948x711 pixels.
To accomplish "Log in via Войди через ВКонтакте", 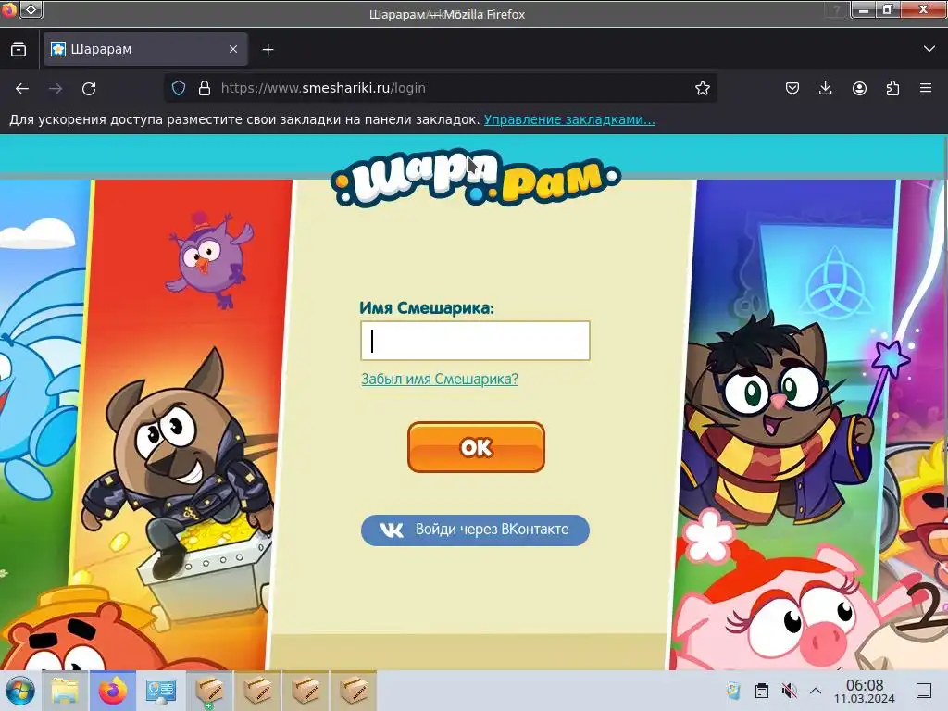I will click(x=475, y=530).
